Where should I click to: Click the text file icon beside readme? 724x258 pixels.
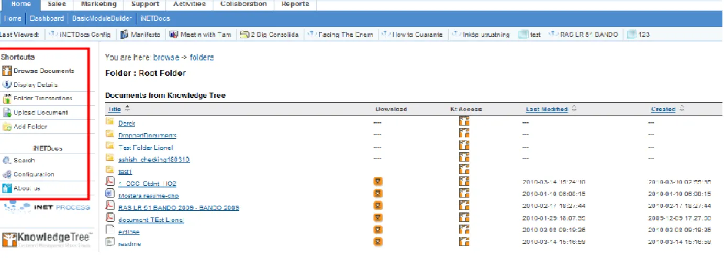(x=110, y=242)
